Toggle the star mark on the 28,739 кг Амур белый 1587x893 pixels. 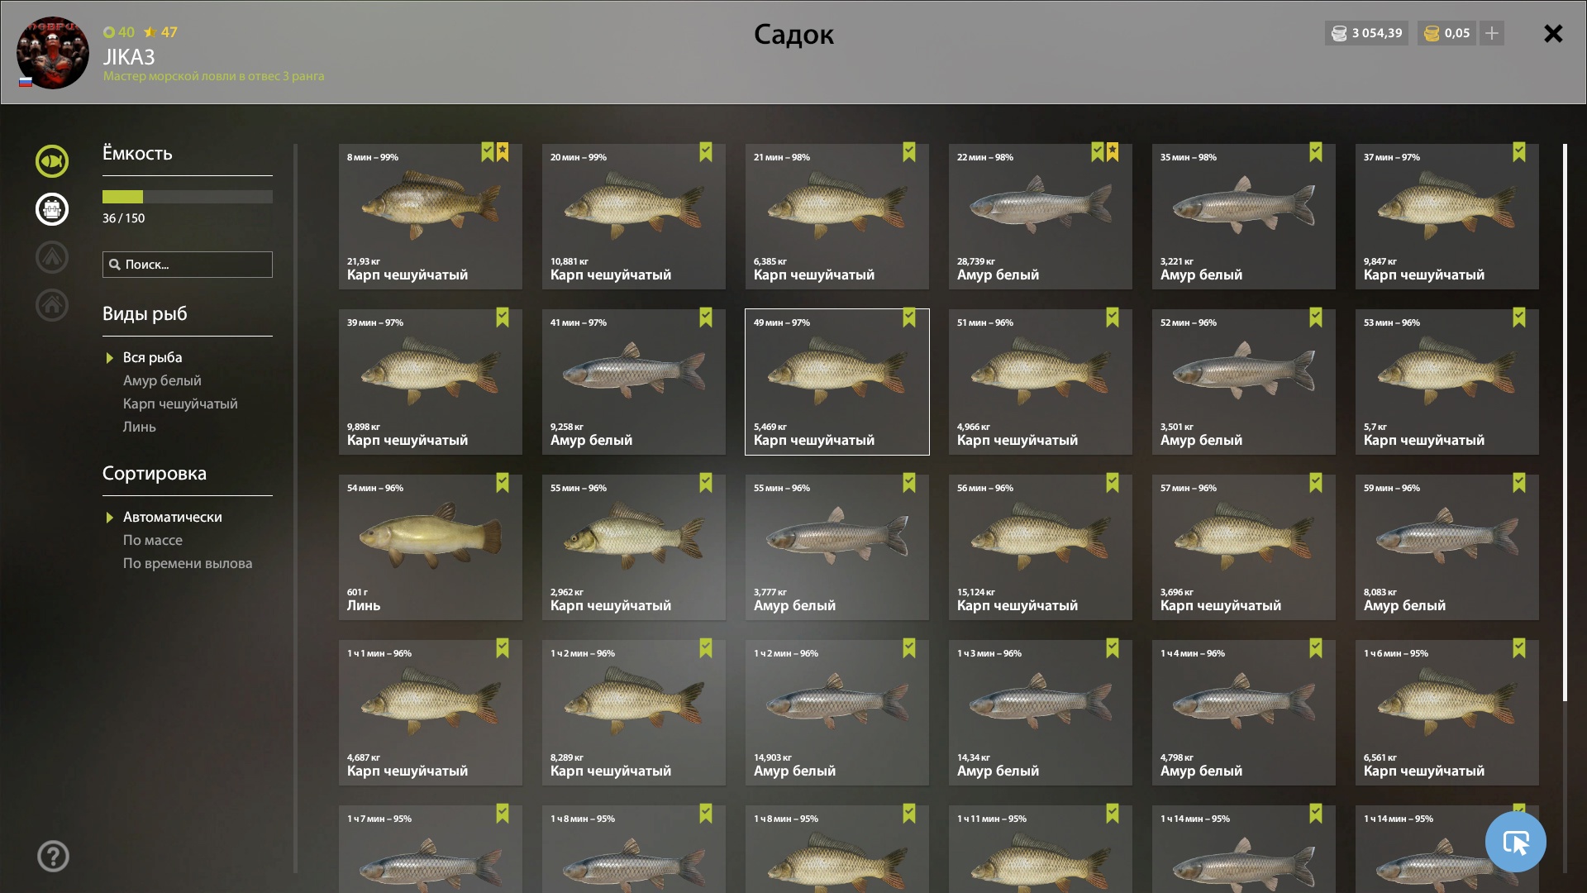point(1113,152)
